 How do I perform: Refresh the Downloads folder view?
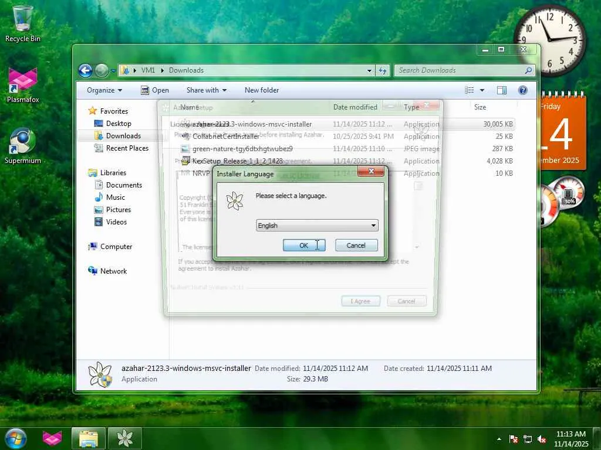383,71
